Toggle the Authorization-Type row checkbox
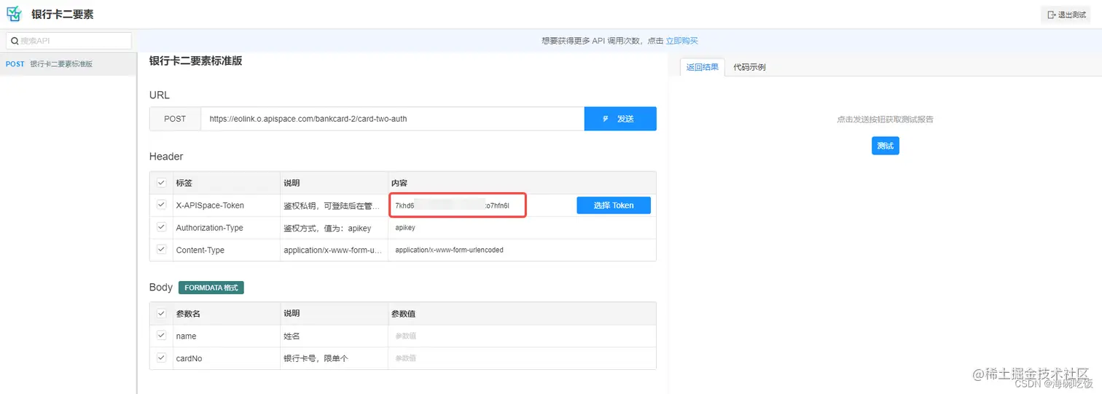 [161, 227]
